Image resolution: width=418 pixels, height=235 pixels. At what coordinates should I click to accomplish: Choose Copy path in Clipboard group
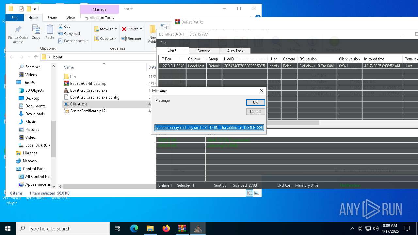click(70, 34)
